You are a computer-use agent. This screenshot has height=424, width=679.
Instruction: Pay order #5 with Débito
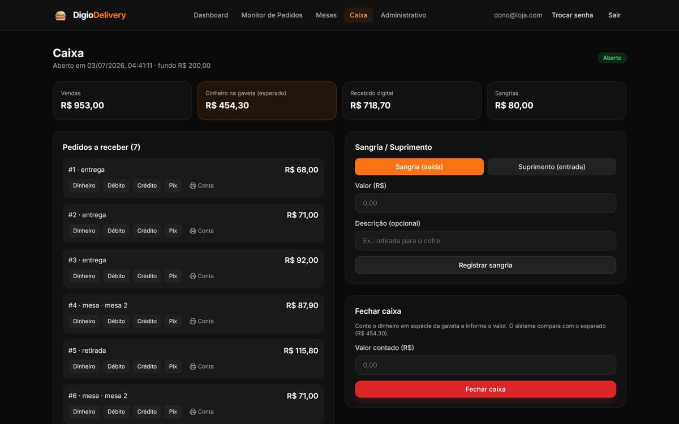coord(116,366)
